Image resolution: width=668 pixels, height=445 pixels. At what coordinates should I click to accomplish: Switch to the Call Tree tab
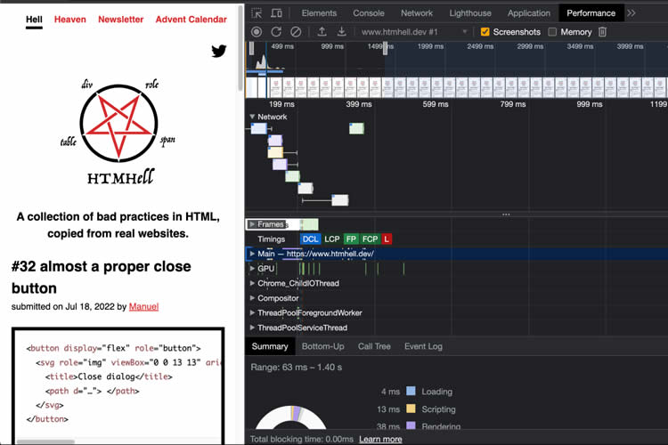374,346
